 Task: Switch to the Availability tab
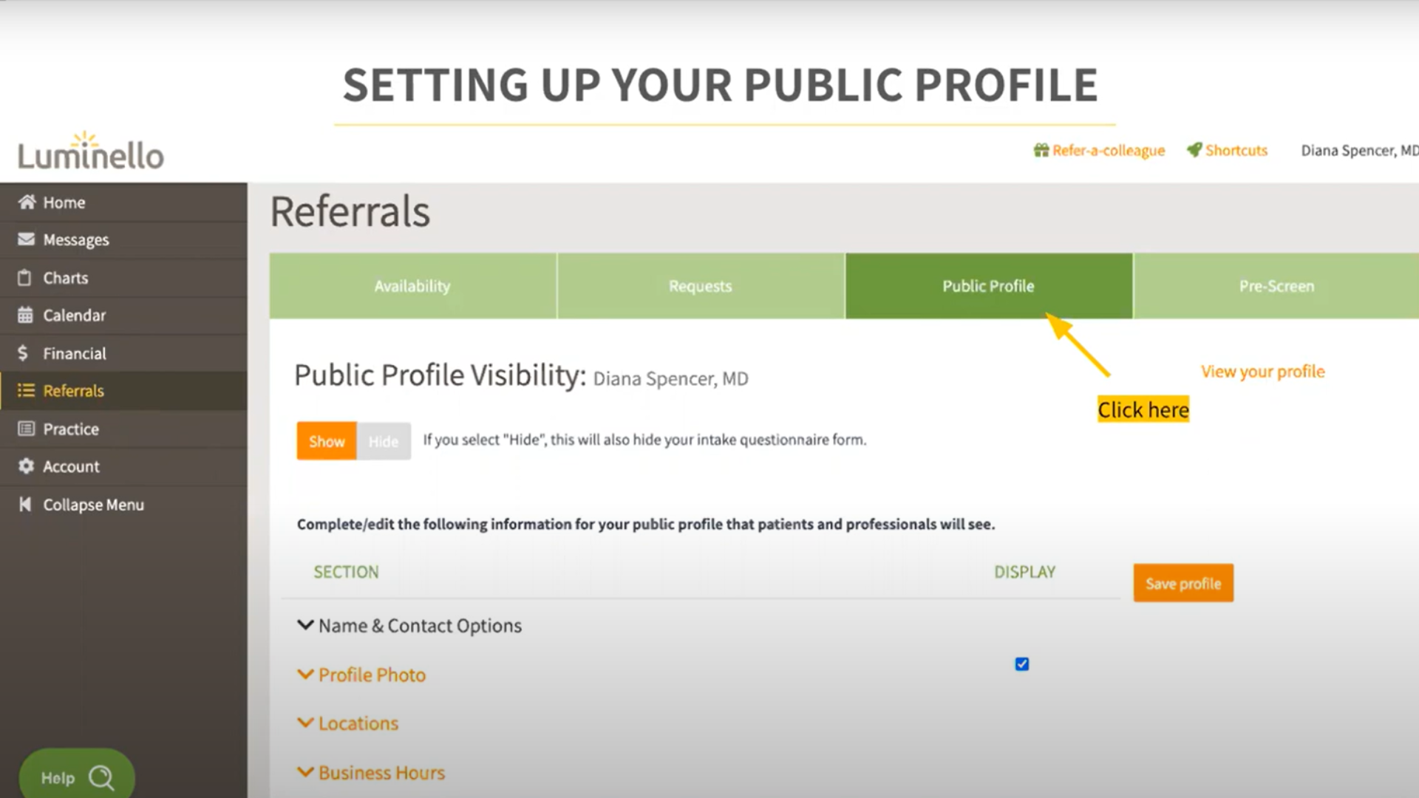412,285
